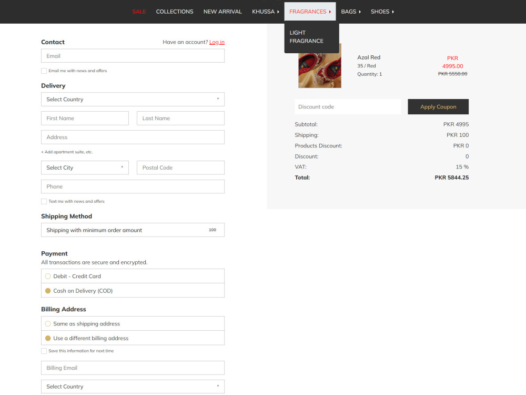Viewport: 526px width, 395px height.
Task: Select Use a different billing address
Action: click(x=48, y=338)
